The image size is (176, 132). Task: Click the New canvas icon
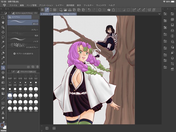[61, 10]
